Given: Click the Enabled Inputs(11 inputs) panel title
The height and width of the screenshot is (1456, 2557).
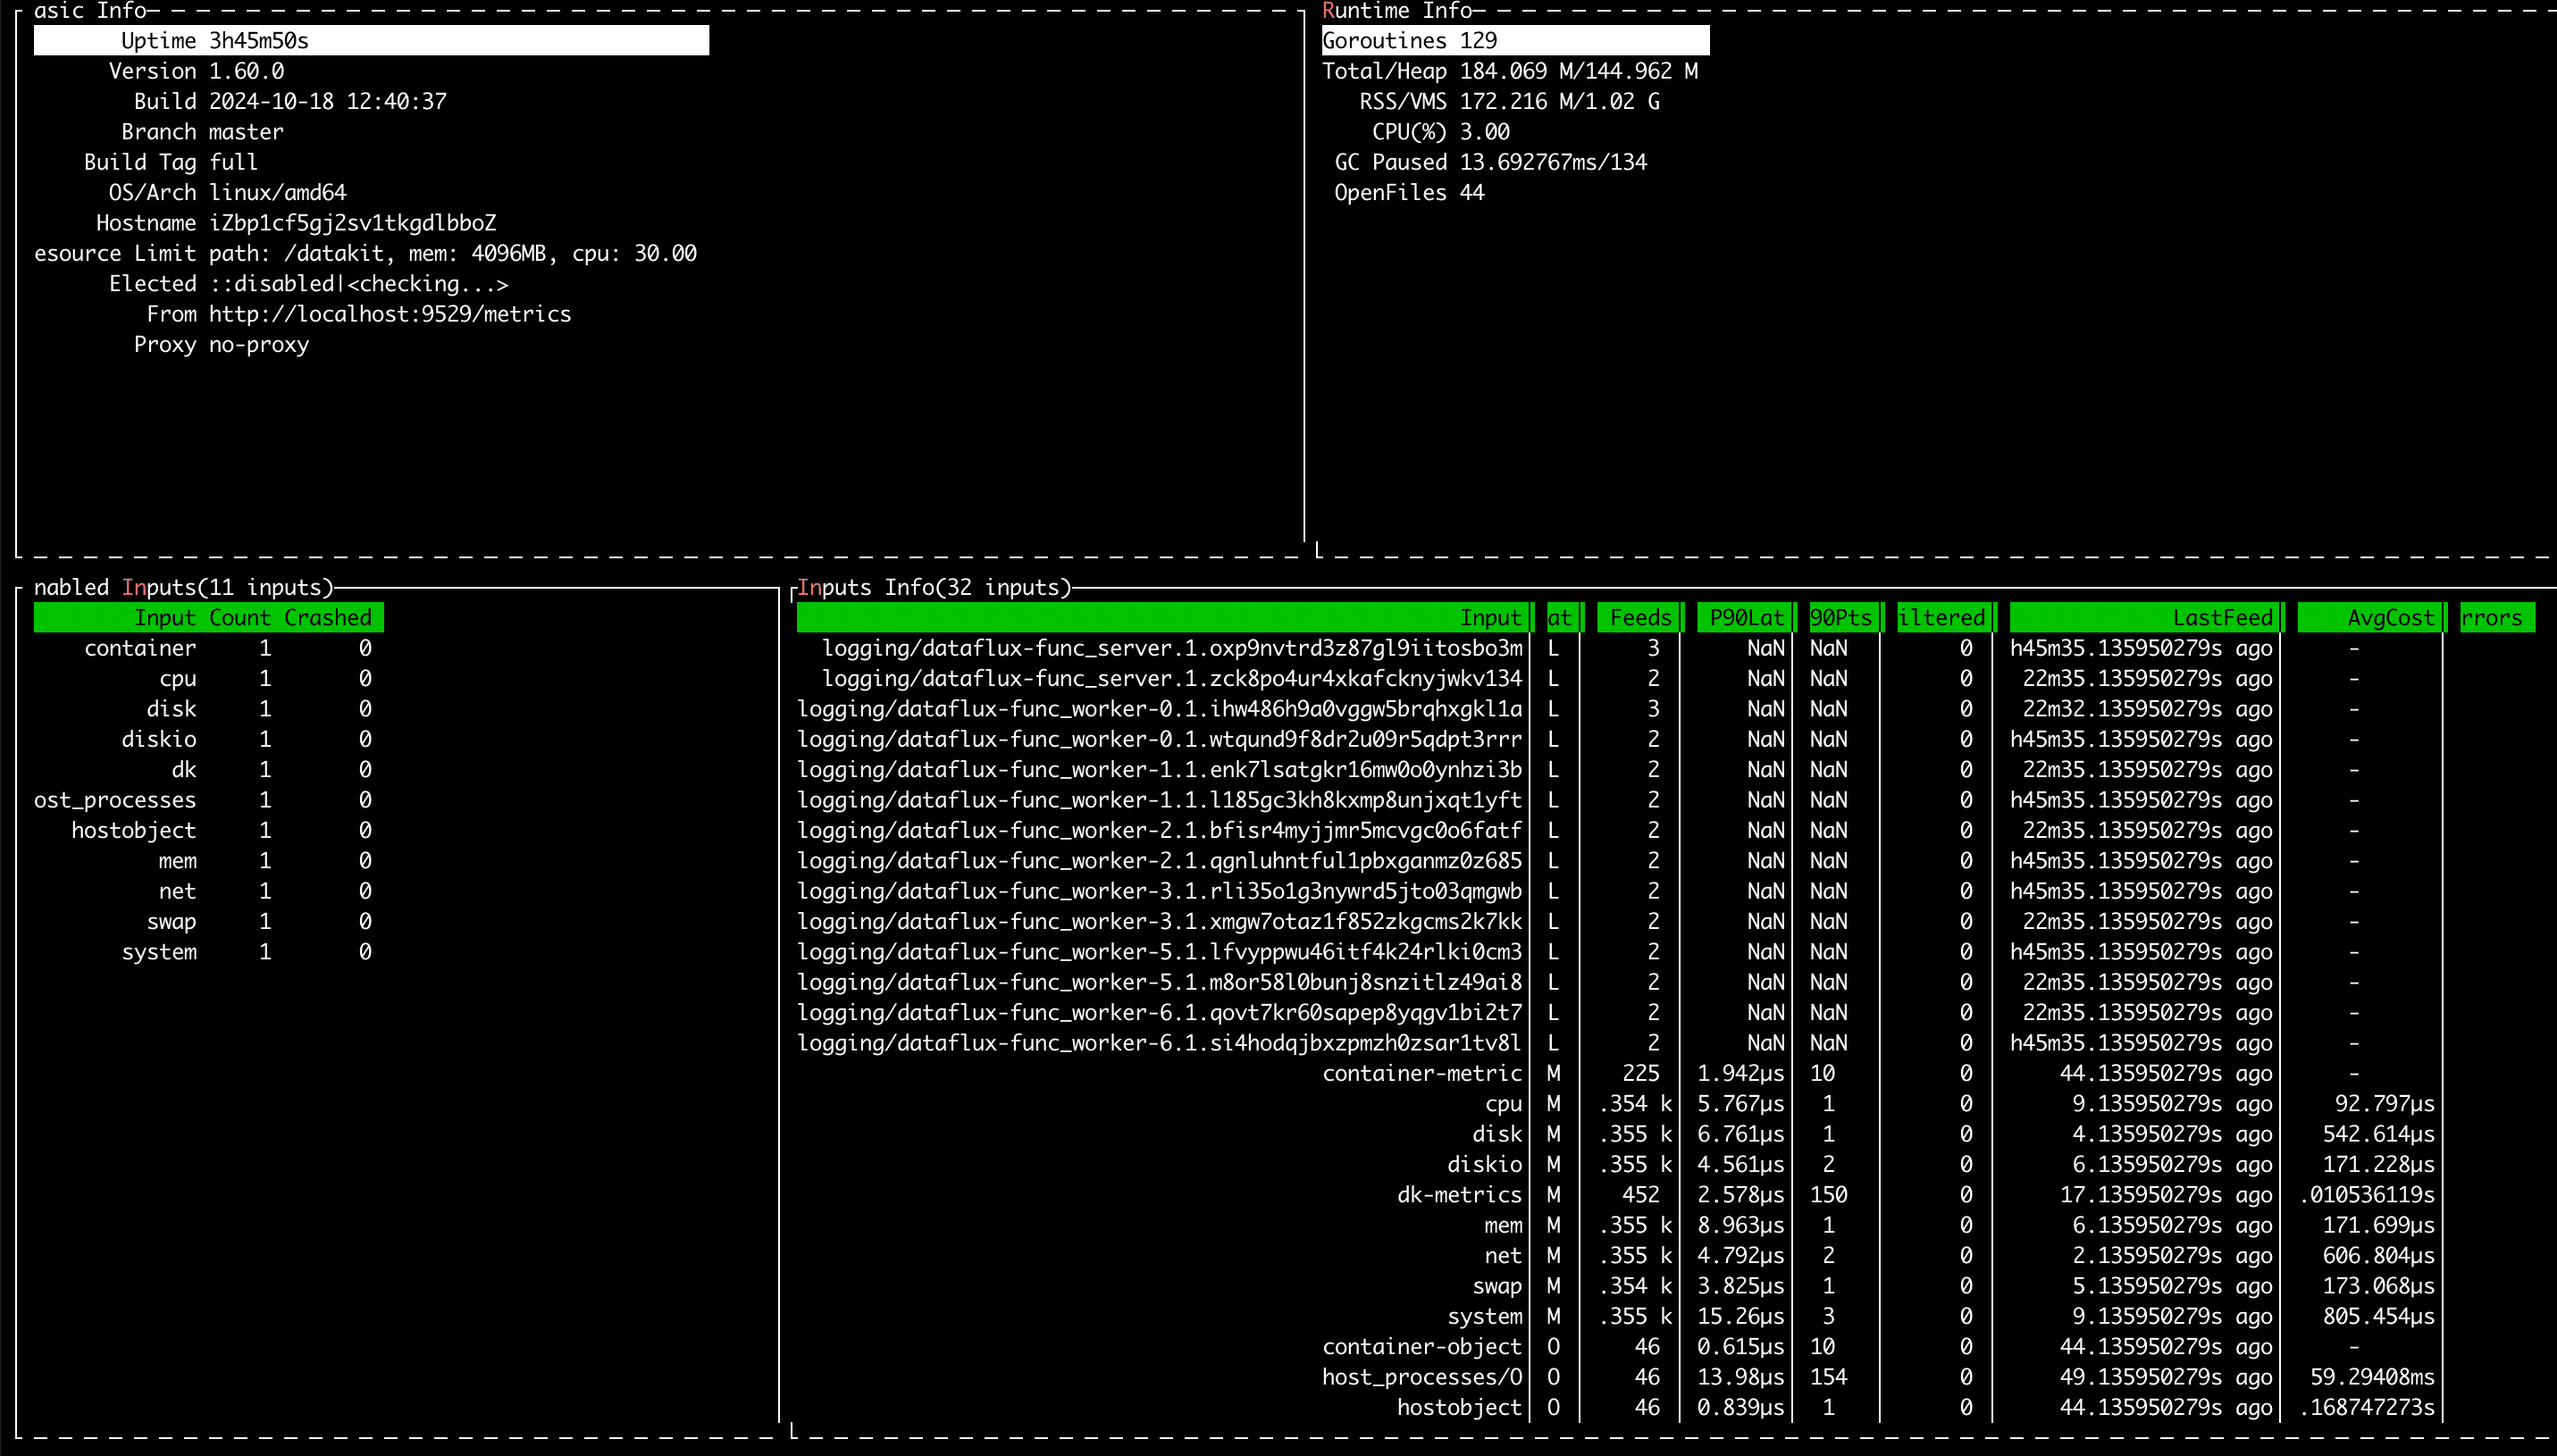Looking at the screenshot, I should coord(183,587).
